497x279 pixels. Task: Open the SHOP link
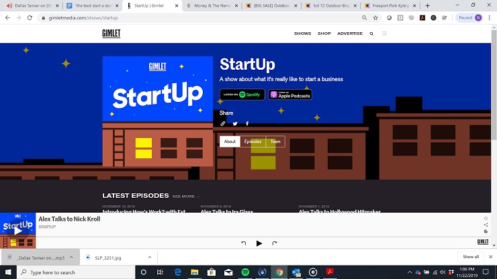[324, 34]
